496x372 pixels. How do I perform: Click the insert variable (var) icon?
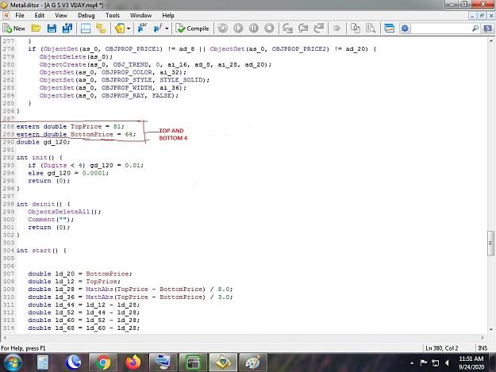pos(142,29)
